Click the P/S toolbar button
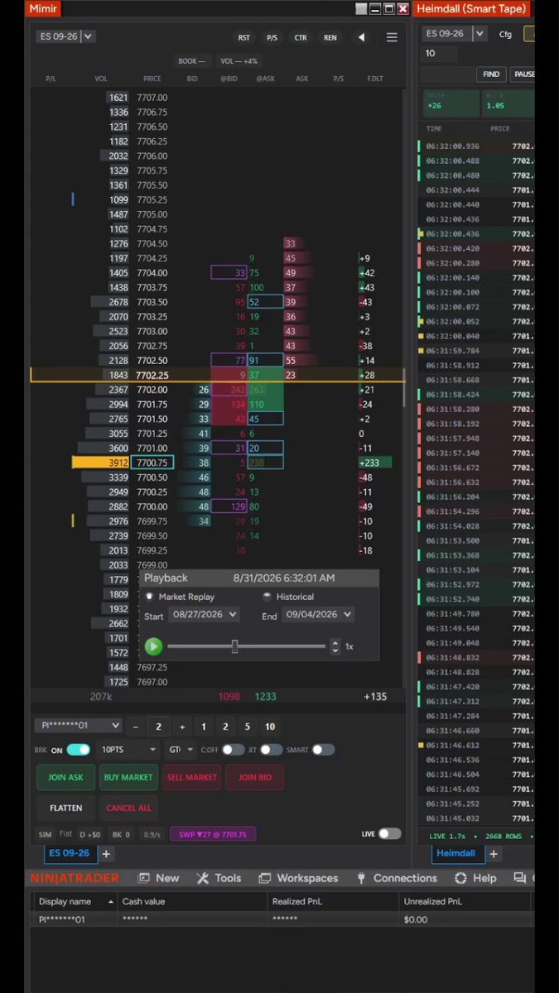The height and width of the screenshot is (993, 559). coord(272,38)
